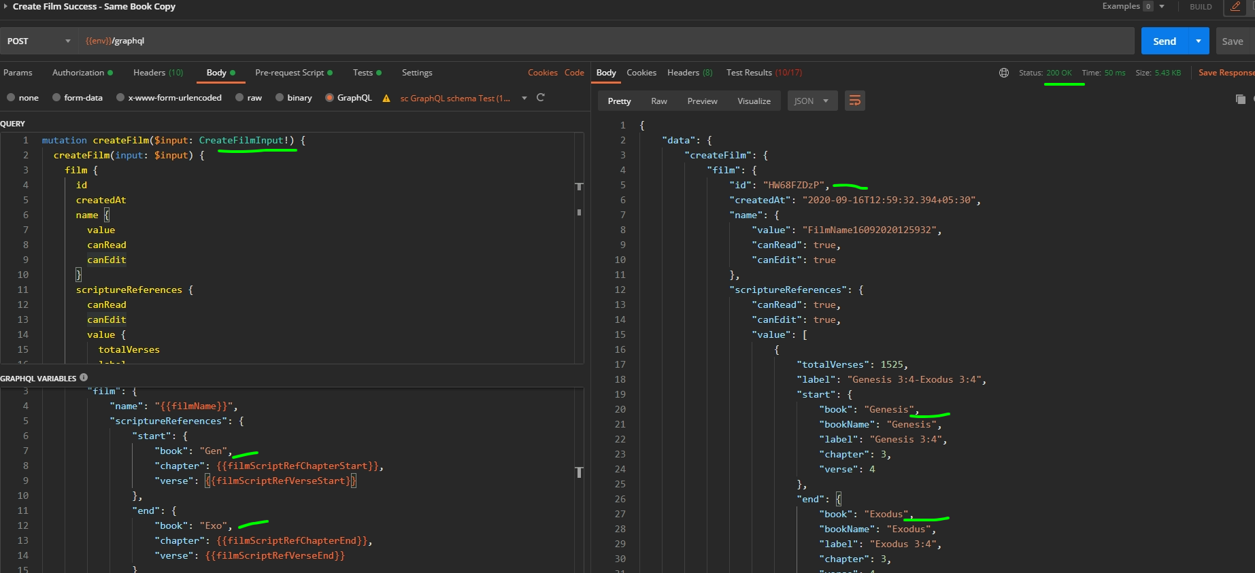
Task: Click the globe network icon near Status
Action: (1004, 73)
